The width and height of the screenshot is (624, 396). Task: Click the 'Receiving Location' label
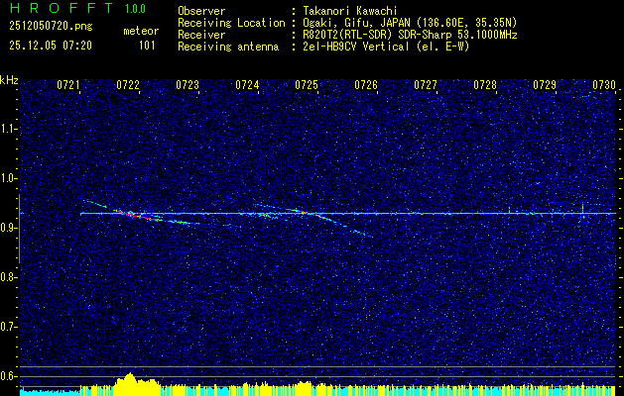click(231, 23)
